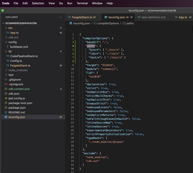This screenshot has height=173, width=193.
Task: Click the .gitignore file icon
Action: click(x=6, y=79)
